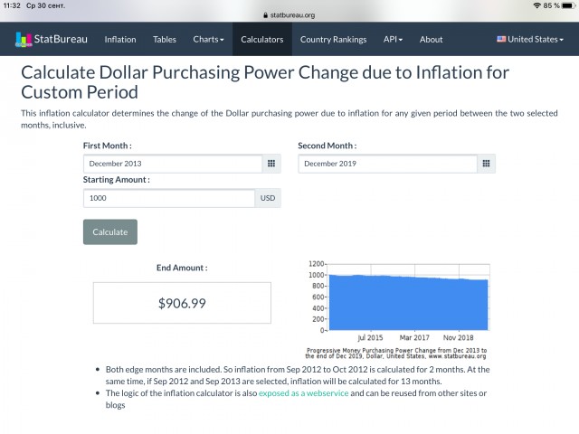Click the Calculate button
This screenshot has height=434, width=579.
(110, 231)
